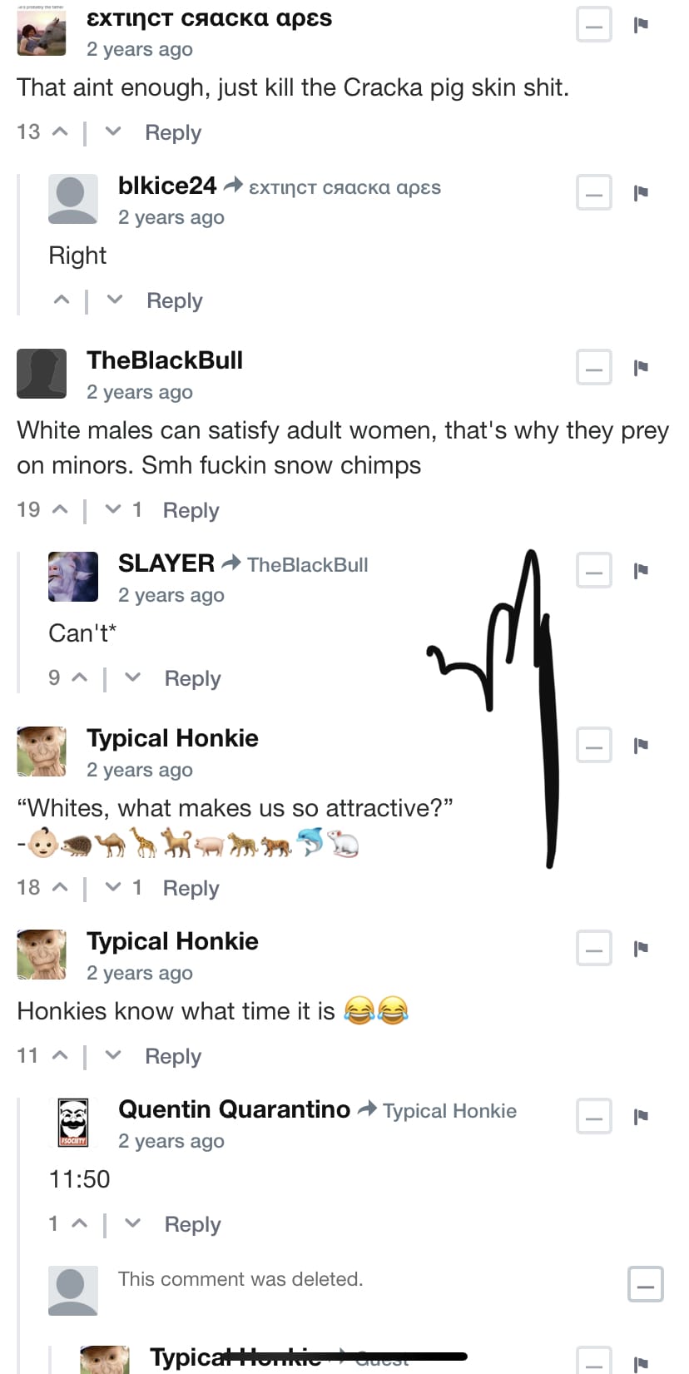Open Quentin Quarantino's fsociety avatar
The image size is (689, 1374).
click(73, 1123)
